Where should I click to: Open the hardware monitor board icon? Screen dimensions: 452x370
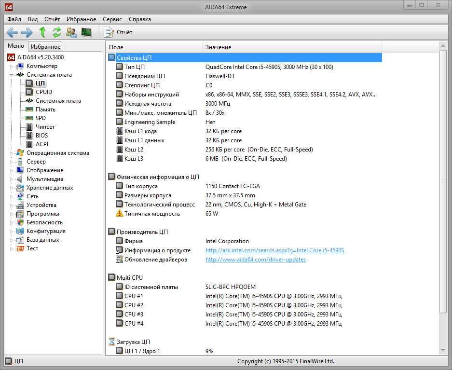point(86,32)
